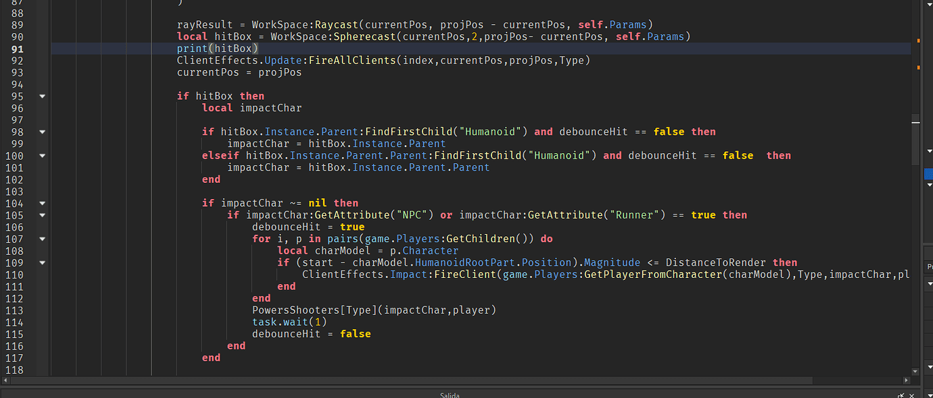Close the Salida output panel

click(911, 395)
